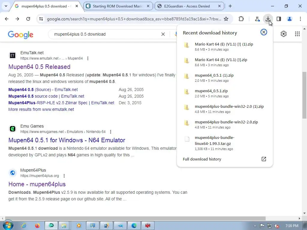
Task: Open Mupen64 0.5 source code sitelink
Action: point(46,96)
